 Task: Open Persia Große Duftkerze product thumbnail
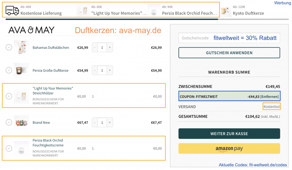(21, 70)
